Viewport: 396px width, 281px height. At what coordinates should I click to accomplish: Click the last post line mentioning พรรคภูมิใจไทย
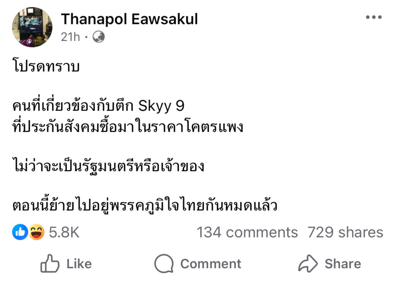[x=145, y=206]
